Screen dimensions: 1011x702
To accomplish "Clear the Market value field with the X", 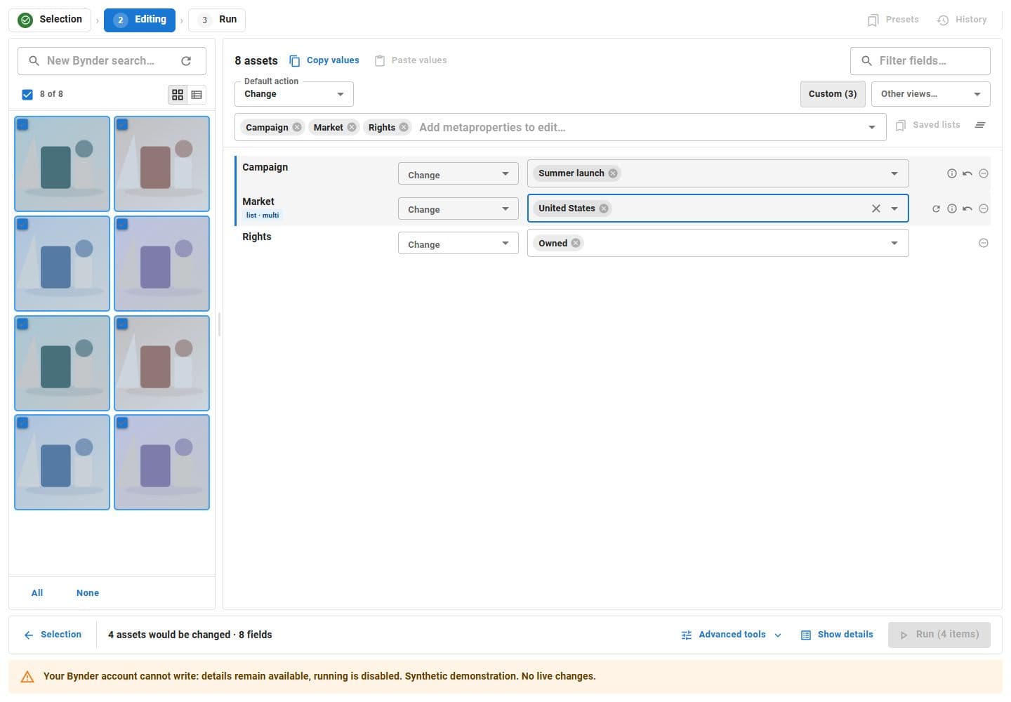I will tap(876, 208).
